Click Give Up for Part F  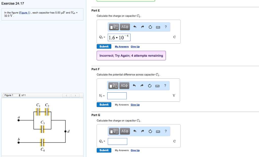[x=135, y=104]
